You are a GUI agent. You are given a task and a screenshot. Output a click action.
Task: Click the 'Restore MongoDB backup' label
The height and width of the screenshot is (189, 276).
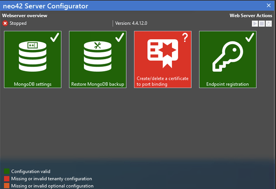click(98, 84)
